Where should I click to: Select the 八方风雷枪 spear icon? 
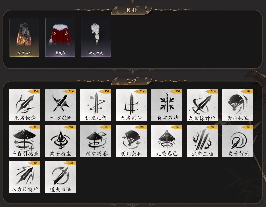coord(25,177)
